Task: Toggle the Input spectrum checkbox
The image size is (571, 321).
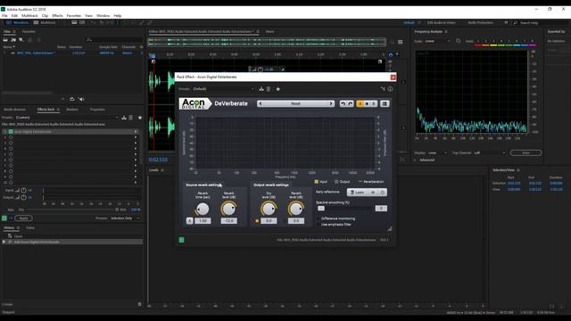Action: (x=317, y=181)
